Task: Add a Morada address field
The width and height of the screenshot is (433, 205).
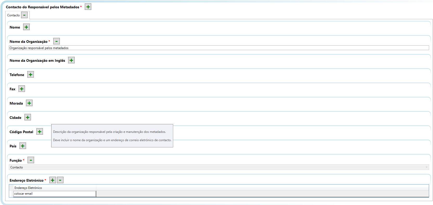Action: click(29, 103)
